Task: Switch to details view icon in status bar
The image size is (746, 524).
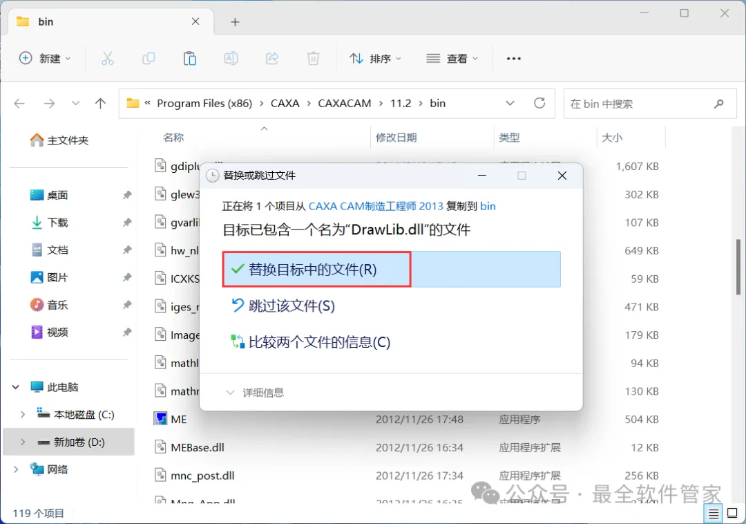Action: click(713, 514)
